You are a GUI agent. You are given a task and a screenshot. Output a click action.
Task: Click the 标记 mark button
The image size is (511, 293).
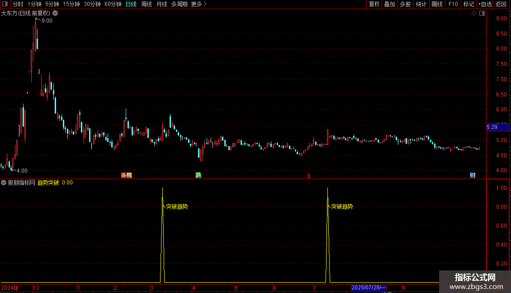tap(468, 4)
